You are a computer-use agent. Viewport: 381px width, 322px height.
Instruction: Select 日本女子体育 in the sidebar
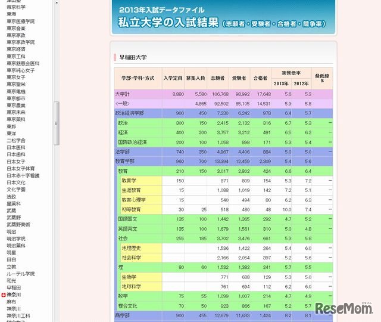[x=21, y=168]
